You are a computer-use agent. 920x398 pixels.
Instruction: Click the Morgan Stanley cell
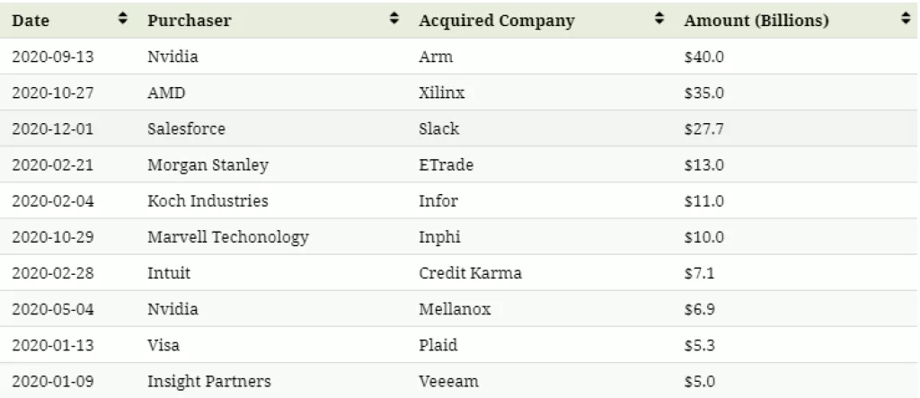(208, 165)
